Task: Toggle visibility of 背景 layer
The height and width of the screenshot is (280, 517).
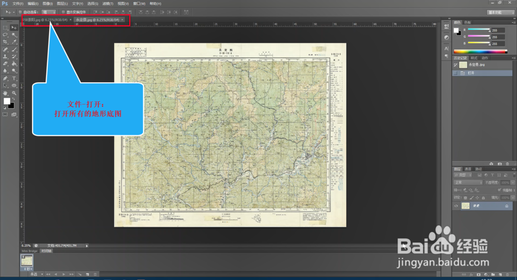Action: pyautogui.click(x=457, y=206)
